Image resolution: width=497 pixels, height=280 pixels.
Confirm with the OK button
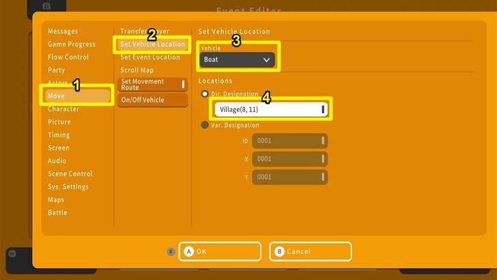click(x=220, y=251)
